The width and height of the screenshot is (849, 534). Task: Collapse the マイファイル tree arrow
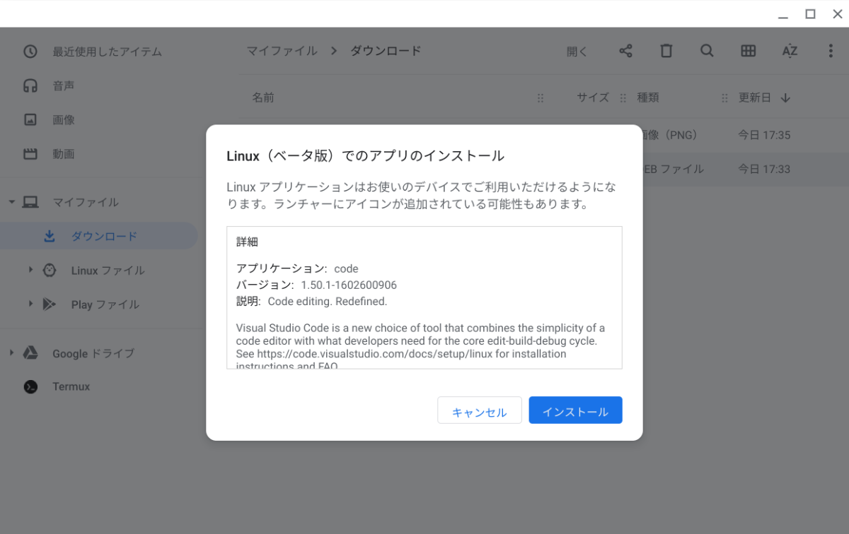[11, 202]
